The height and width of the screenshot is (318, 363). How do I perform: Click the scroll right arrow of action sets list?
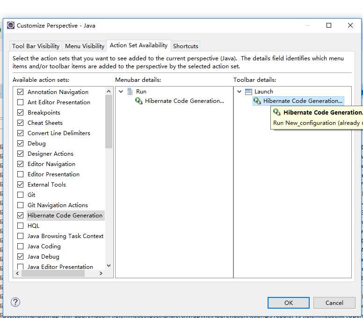pyautogui.click(x=101, y=273)
